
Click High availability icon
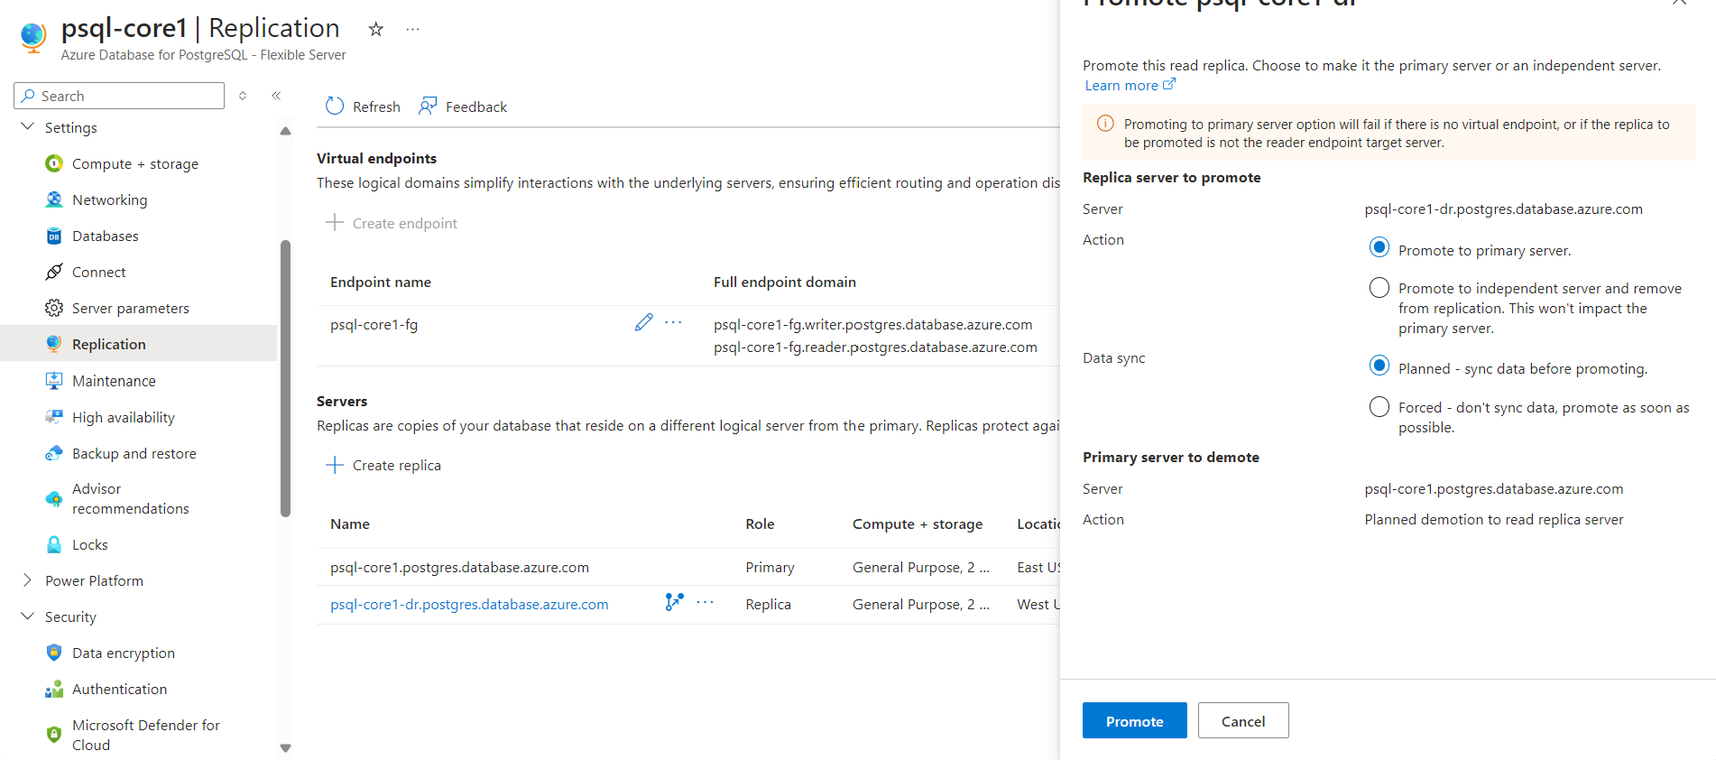(54, 417)
